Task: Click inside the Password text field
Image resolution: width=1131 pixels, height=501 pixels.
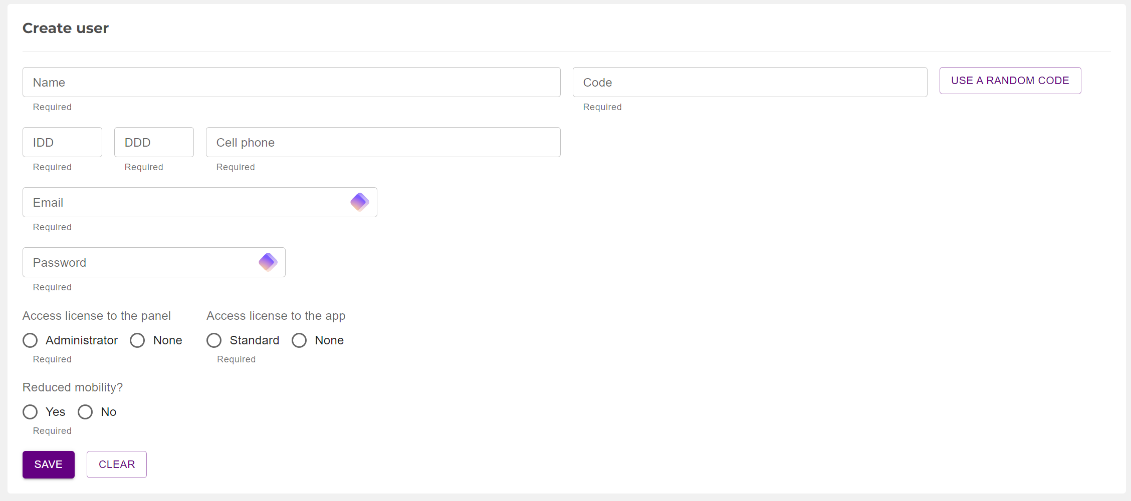Action: (x=140, y=262)
